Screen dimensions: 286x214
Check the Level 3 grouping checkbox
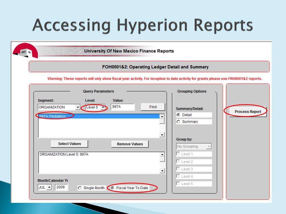178,169
